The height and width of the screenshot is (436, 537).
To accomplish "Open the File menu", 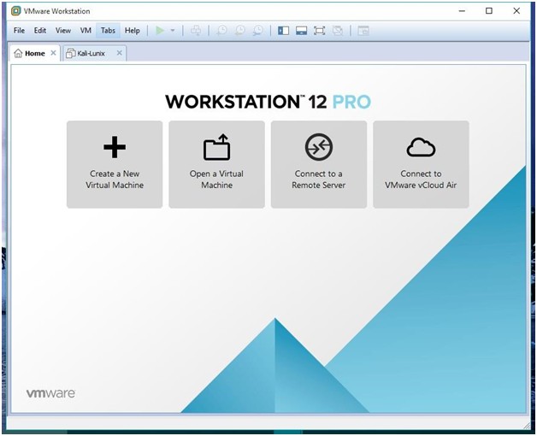I will pyautogui.click(x=19, y=31).
